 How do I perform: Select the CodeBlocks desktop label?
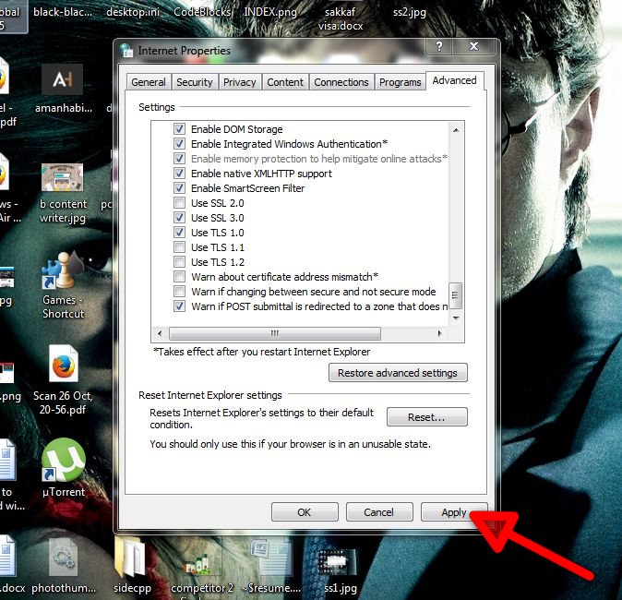(202, 12)
